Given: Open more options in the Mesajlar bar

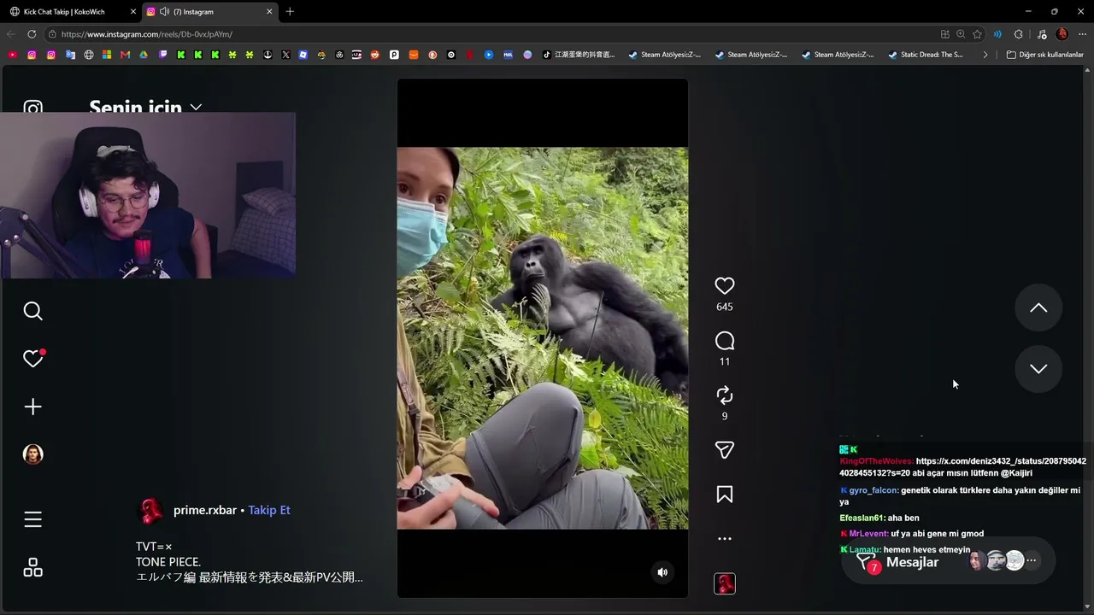Looking at the screenshot, I should coord(1032,561).
